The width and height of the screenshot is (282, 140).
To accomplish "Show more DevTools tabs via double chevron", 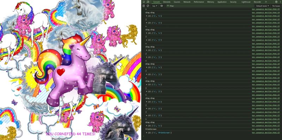I will point(266,2).
